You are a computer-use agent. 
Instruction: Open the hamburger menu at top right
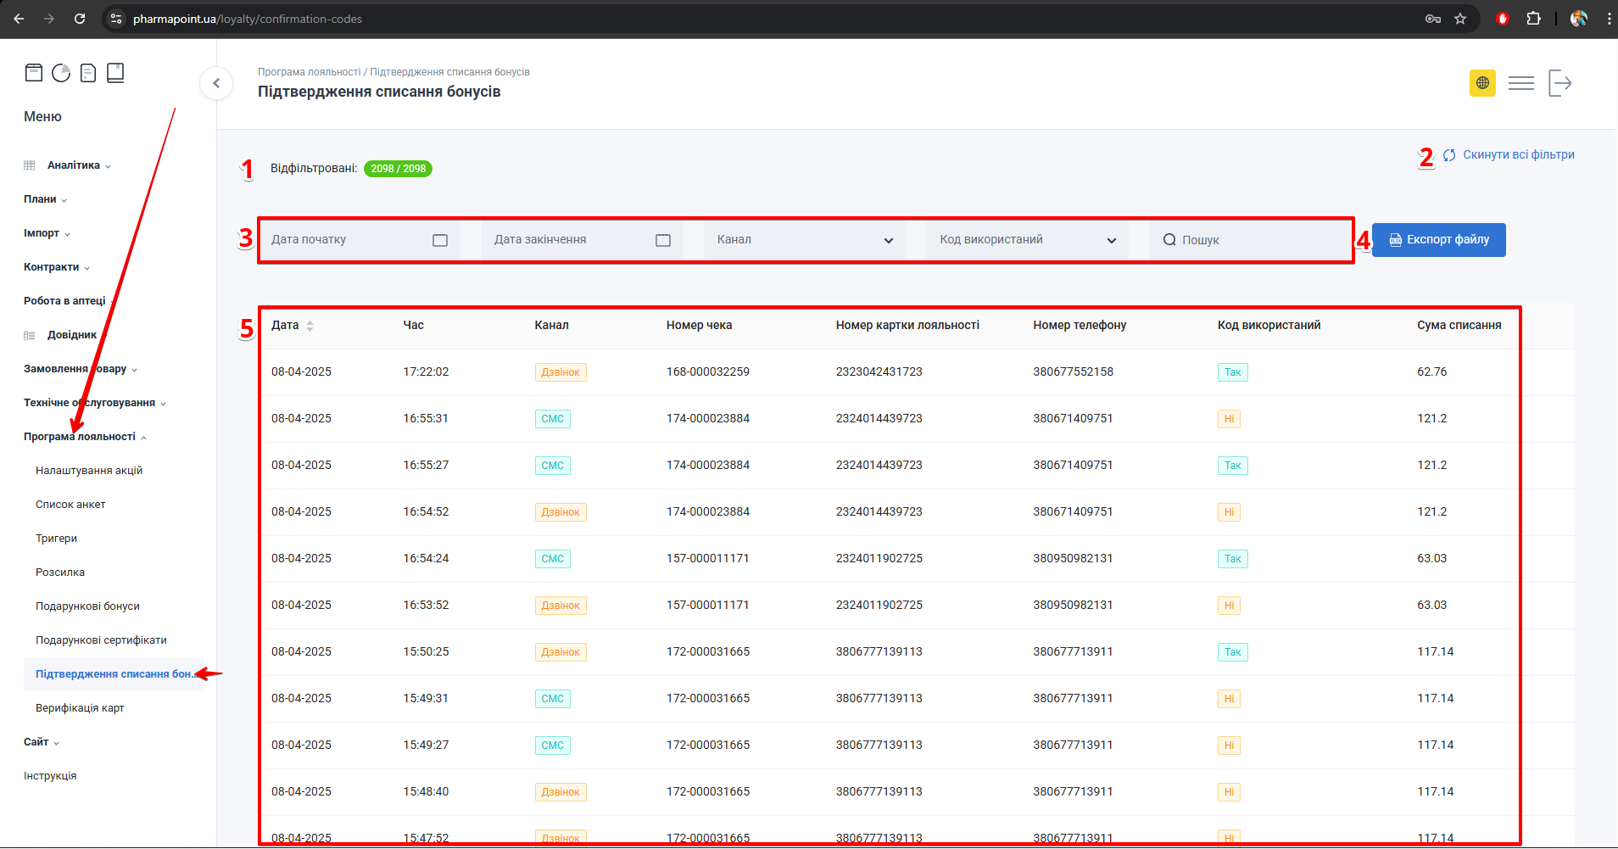point(1520,83)
